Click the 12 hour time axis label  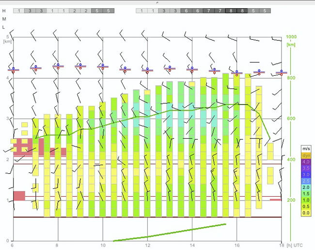tap(148, 245)
